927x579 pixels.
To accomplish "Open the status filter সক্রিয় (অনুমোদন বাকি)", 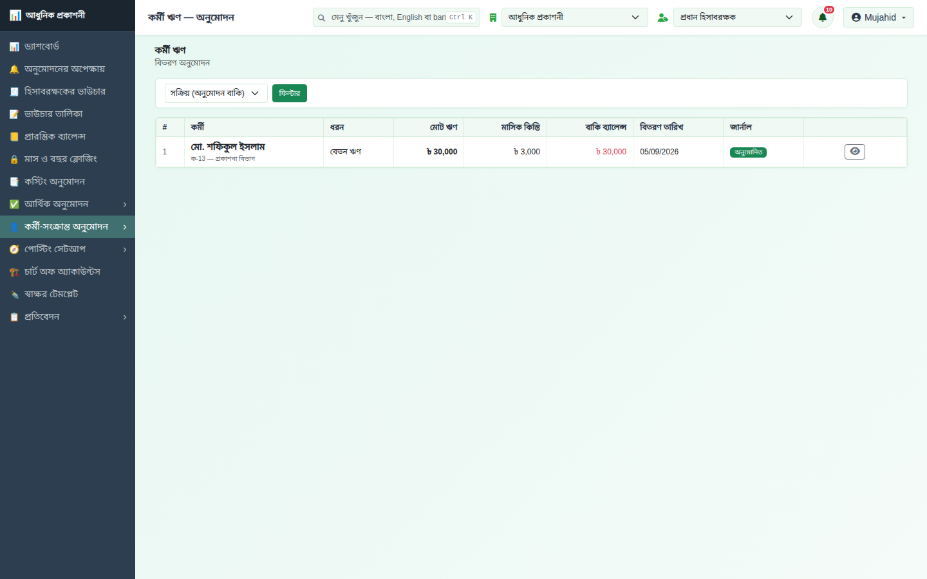I will (x=216, y=93).
